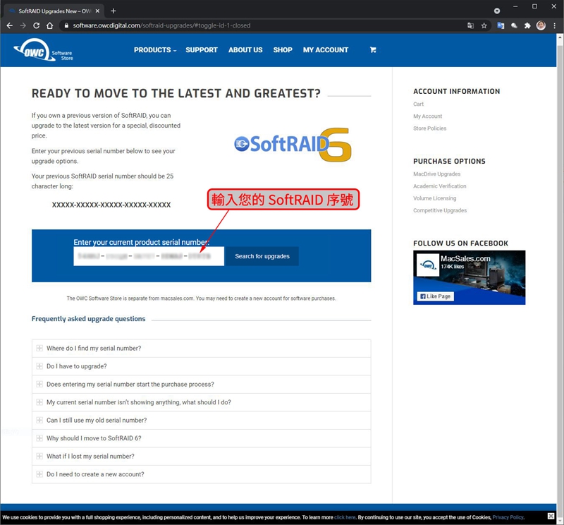This screenshot has width=564, height=525.
Task: Click the site security padlock icon
Action: tap(66, 25)
